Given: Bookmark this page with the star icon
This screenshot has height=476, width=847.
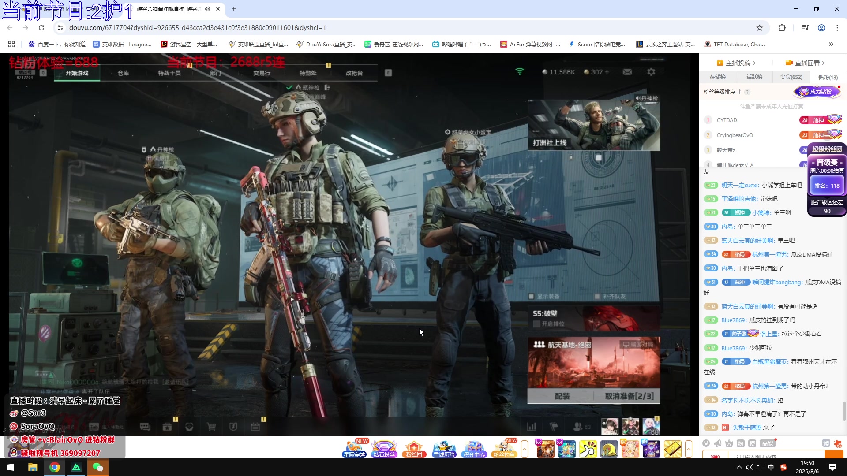Looking at the screenshot, I should point(760,28).
